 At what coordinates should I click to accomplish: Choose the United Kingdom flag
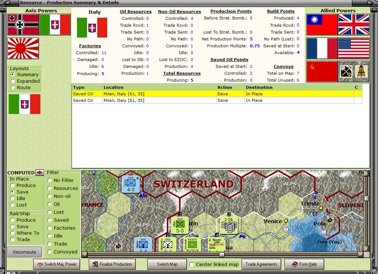point(354,25)
